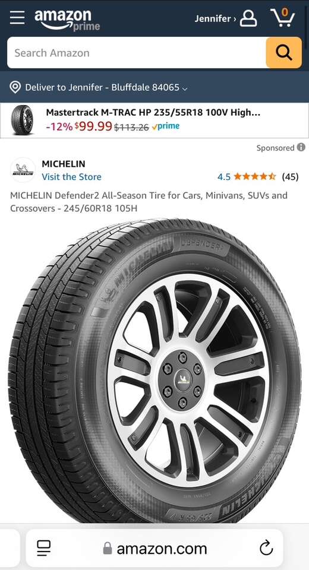The width and height of the screenshot is (309, 570).
Task: Tap the orange search magnifier button
Action: tap(284, 53)
